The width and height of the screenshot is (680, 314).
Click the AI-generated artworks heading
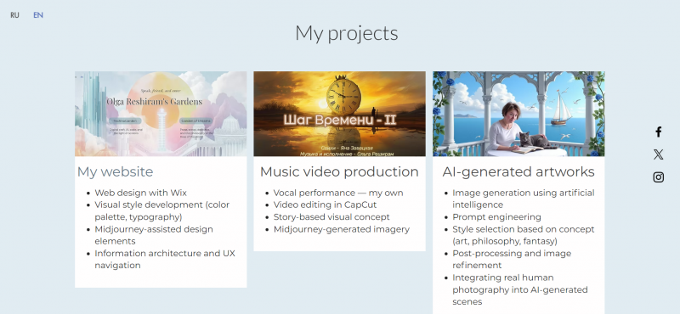click(x=518, y=172)
